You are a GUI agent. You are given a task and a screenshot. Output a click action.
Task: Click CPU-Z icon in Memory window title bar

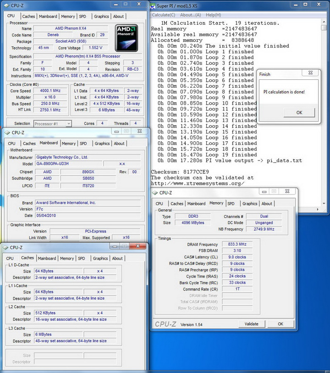pos(155,193)
